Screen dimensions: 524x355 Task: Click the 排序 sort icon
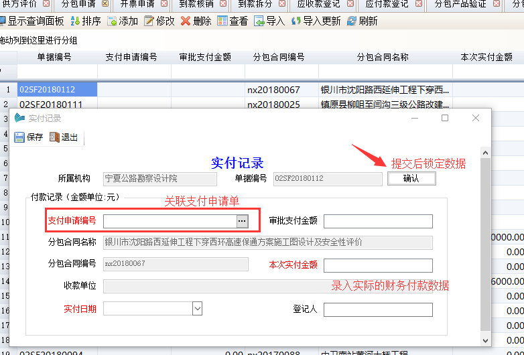pos(75,21)
